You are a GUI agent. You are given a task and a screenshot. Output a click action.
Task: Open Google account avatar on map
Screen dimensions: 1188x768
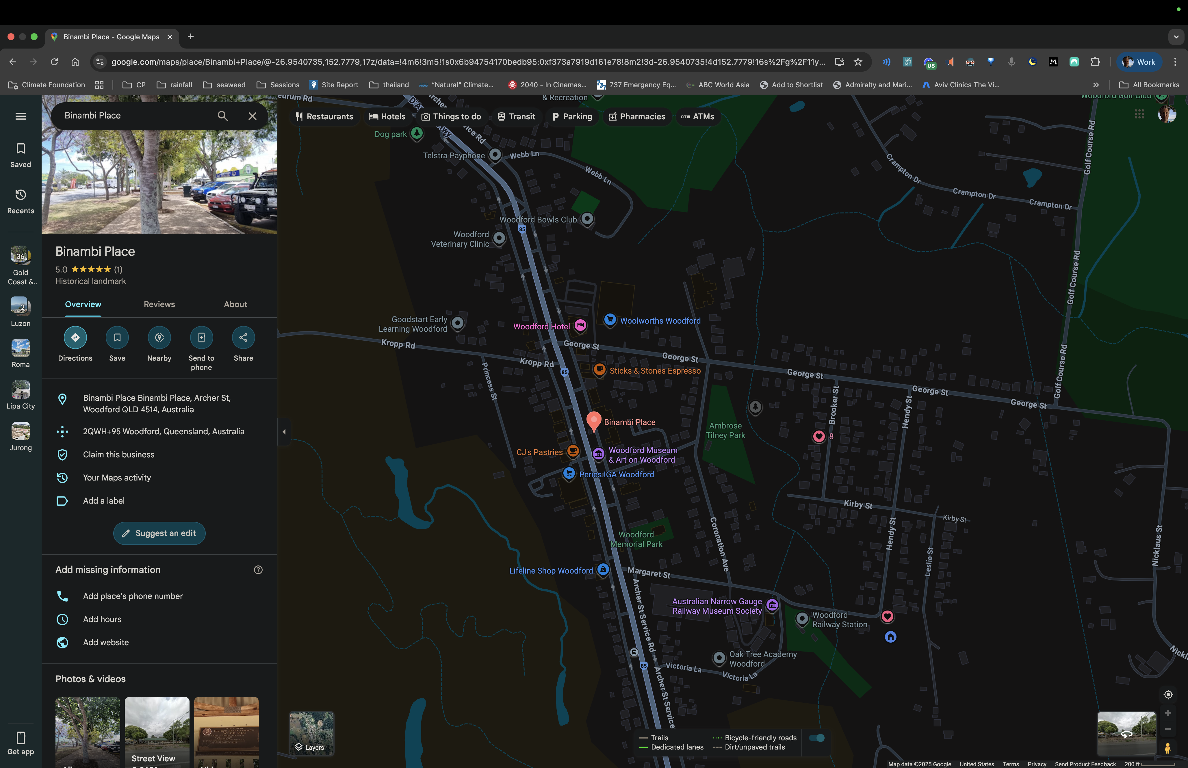1167,115
